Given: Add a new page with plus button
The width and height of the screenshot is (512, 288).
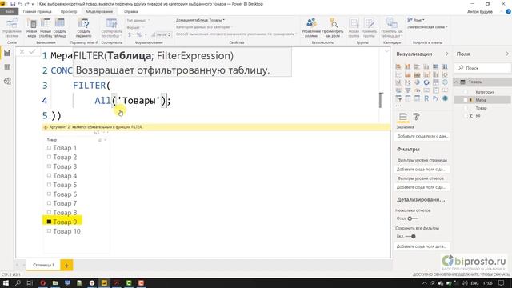Looking at the screenshot, I should pyautogui.click(x=66, y=266).
